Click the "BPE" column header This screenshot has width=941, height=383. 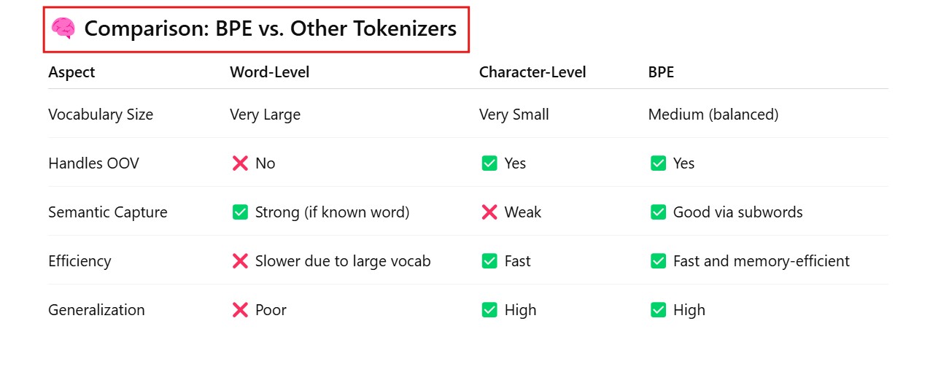[x=661, y=72]
